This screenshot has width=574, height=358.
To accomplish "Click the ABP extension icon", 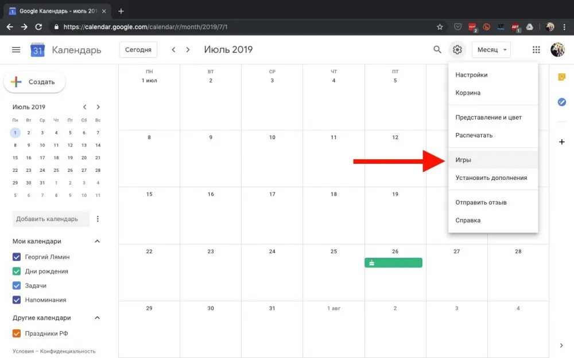I will click(x=515, y=27).
